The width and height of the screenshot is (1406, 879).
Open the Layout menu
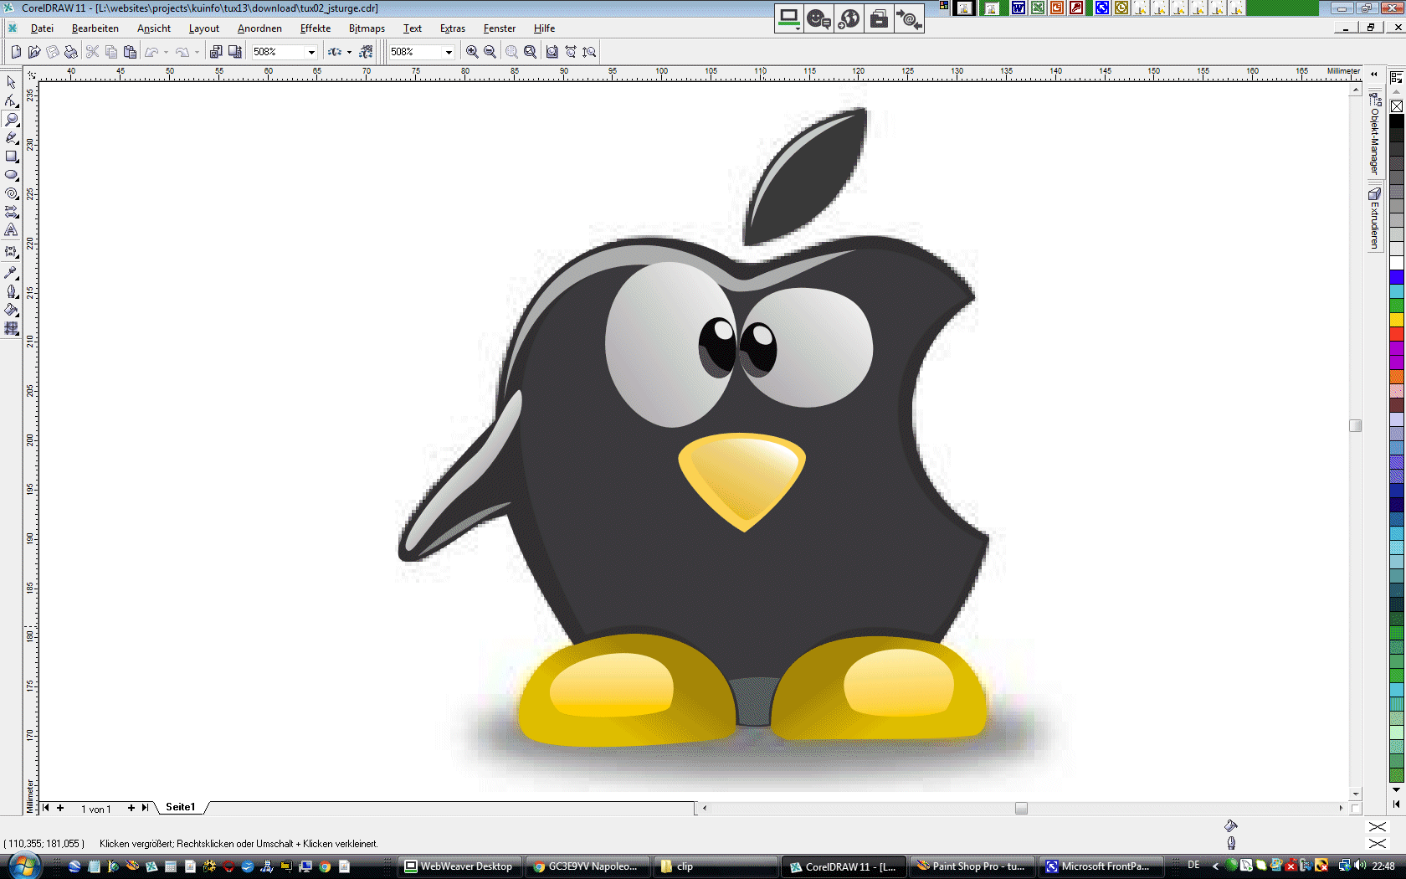point(203,28)
